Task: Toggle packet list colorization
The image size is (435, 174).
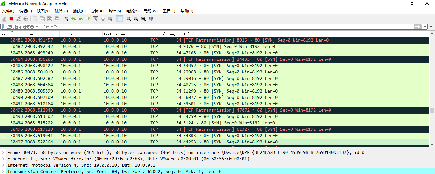Action: [120, 19]
